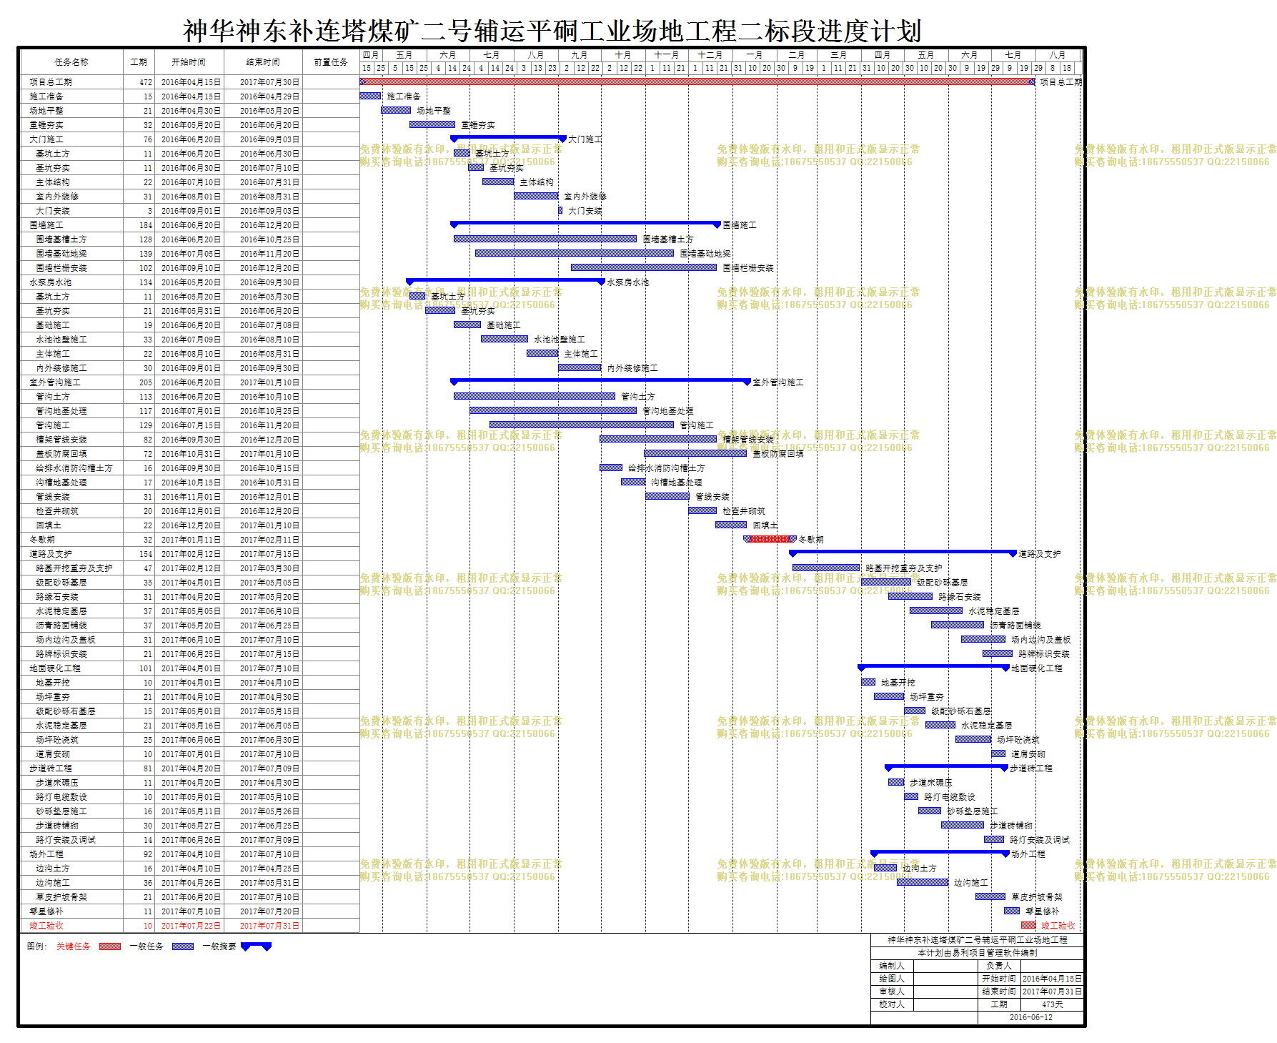This screenshot has width=1277, height=1043.
Task: Select the 检查井砌筑 name in task table
Action: [x=57, y=511]
